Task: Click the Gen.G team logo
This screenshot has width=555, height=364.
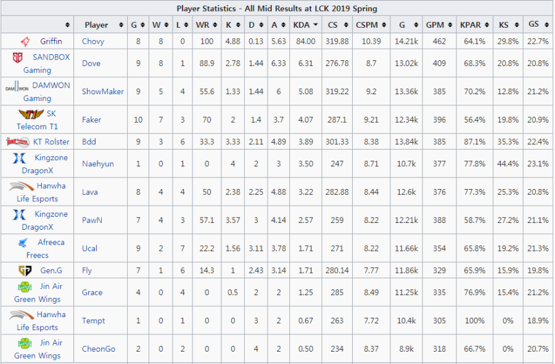Action: tap(25, 270)
